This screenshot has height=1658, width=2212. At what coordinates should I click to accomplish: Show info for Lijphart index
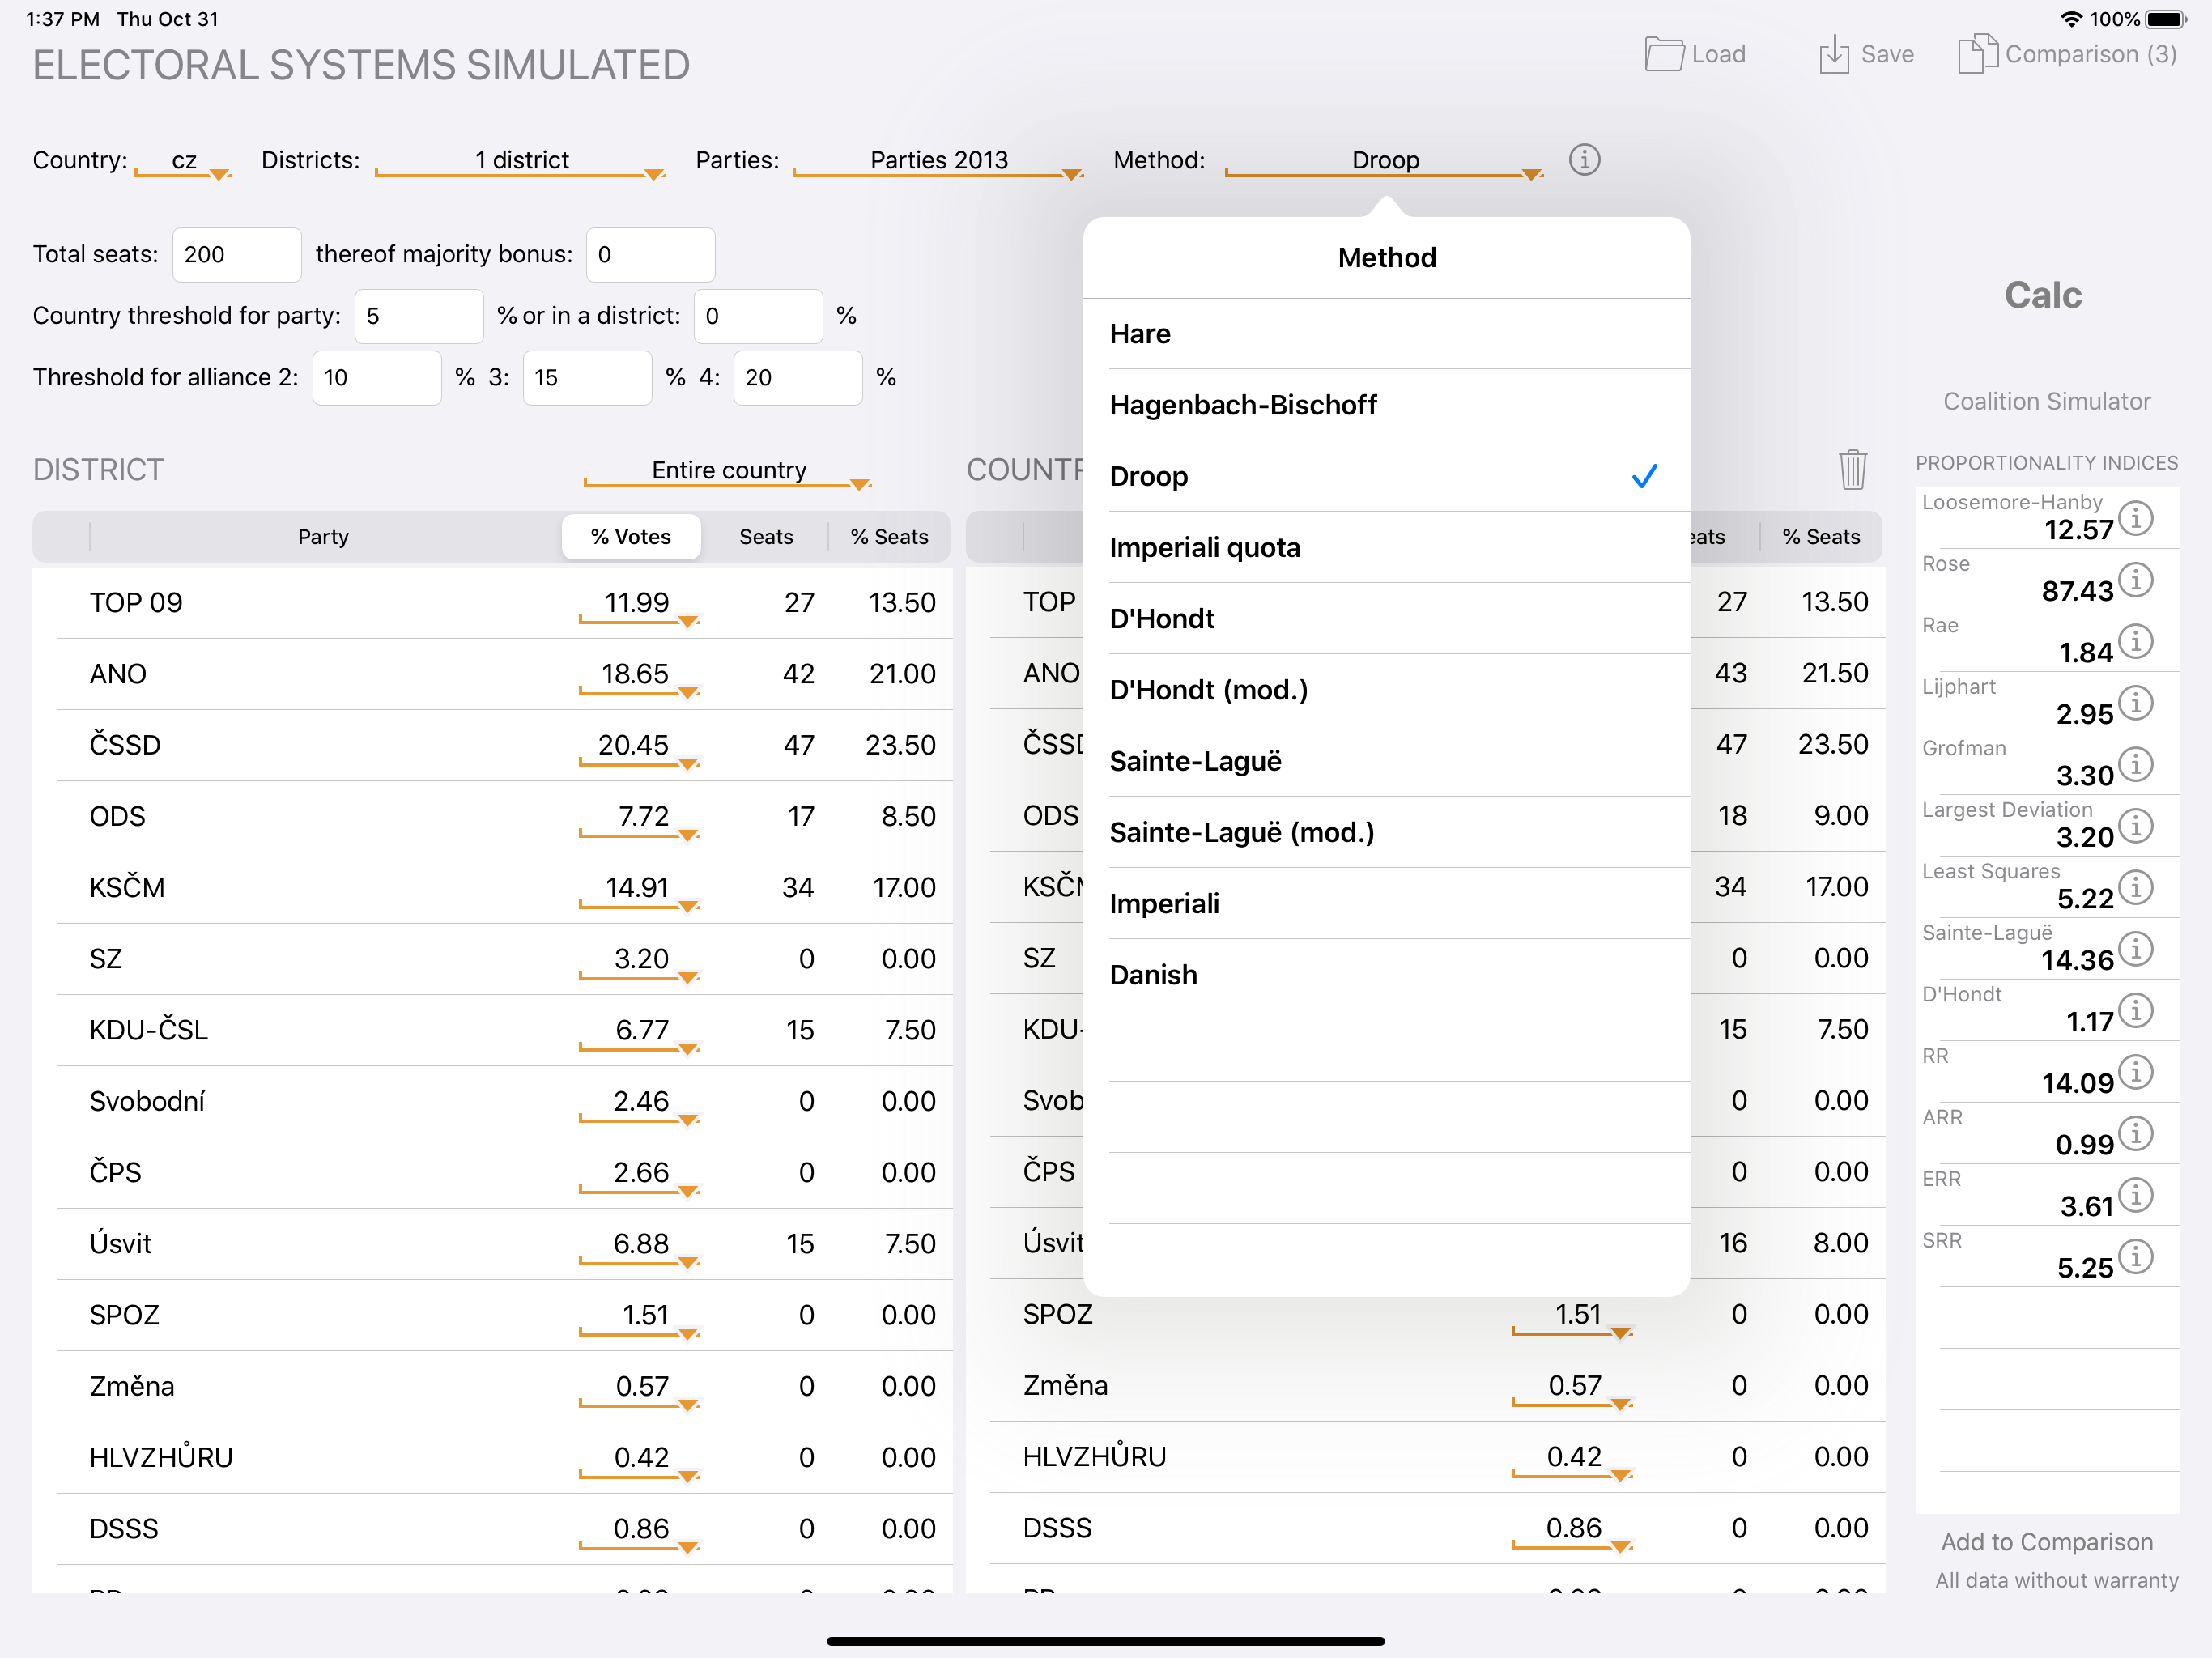point(2136,703)
